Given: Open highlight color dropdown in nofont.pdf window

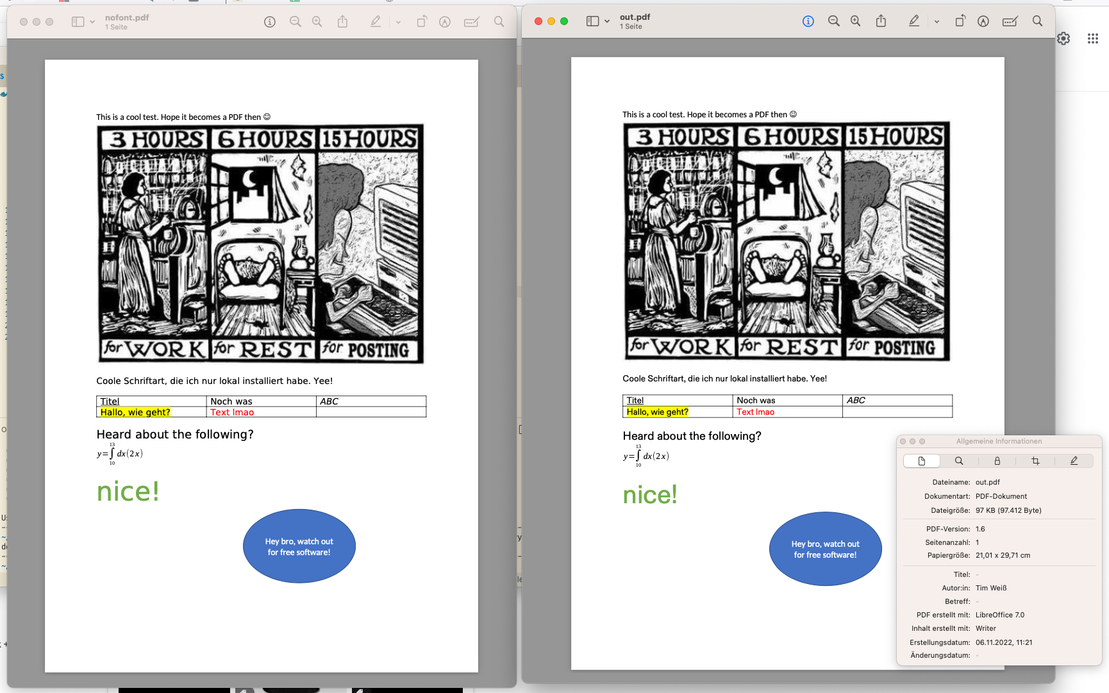Looking at the screenshot, I should click(x=398, y=22).
